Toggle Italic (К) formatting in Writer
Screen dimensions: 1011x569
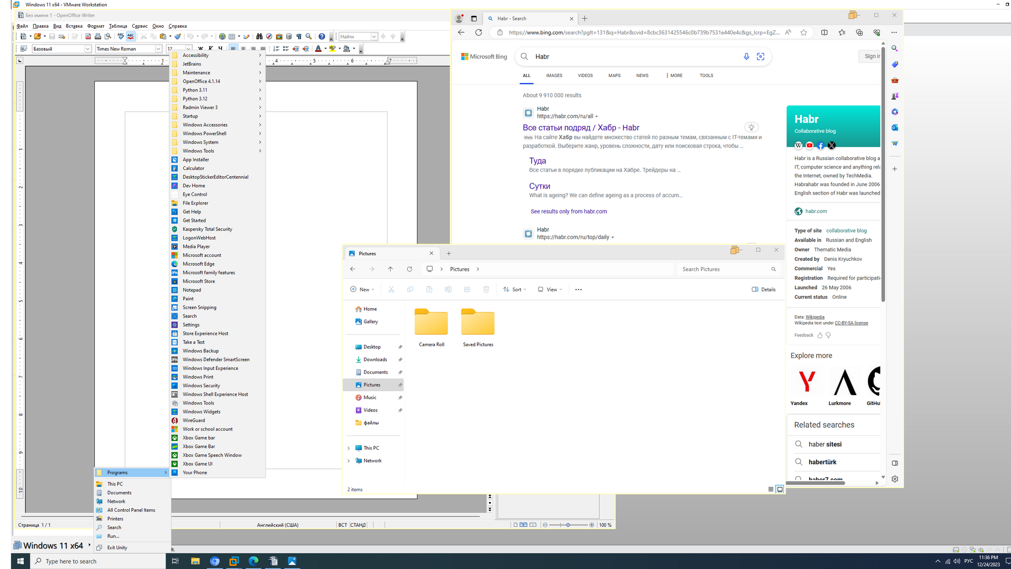coord(211,48)
